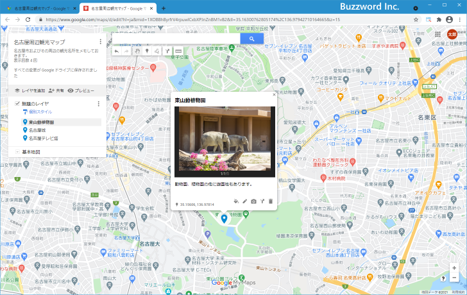
Task: Click the camera add-image icon
Action: [253, 201]
